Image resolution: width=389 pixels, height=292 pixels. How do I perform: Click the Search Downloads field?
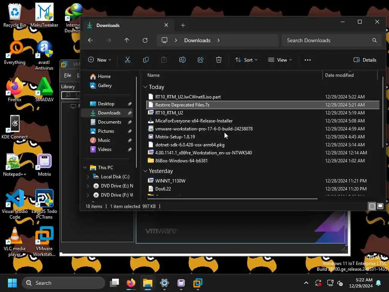tap(331, 40)
